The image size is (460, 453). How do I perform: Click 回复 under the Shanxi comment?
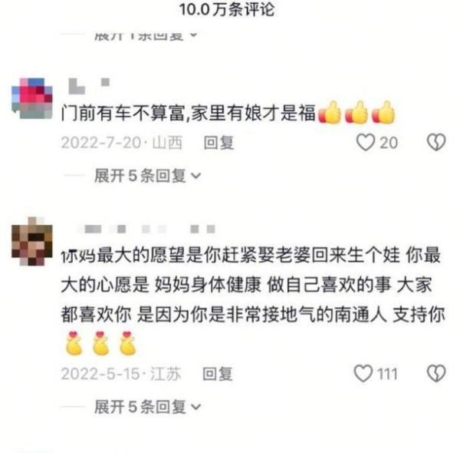219,143
